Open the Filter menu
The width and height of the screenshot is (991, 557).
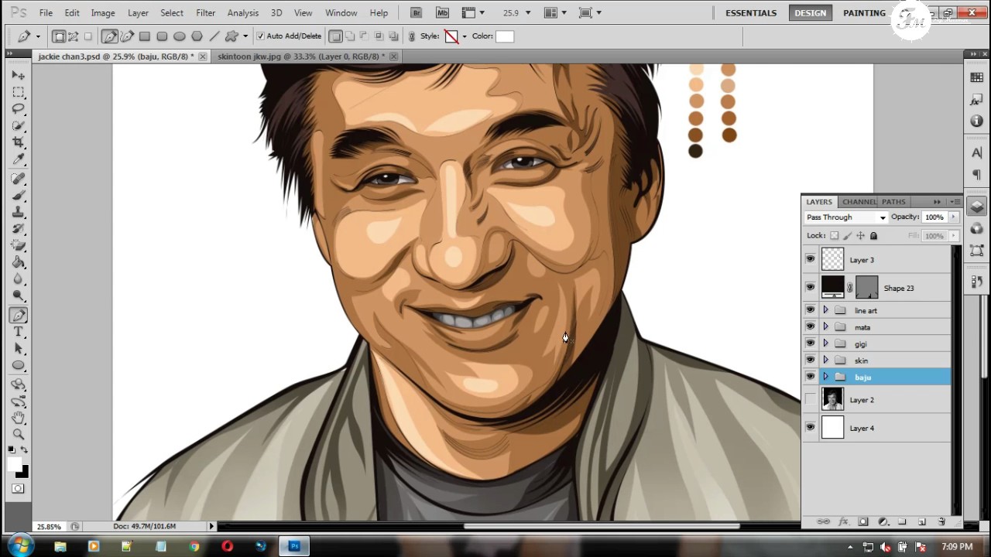tap(205, 12)
